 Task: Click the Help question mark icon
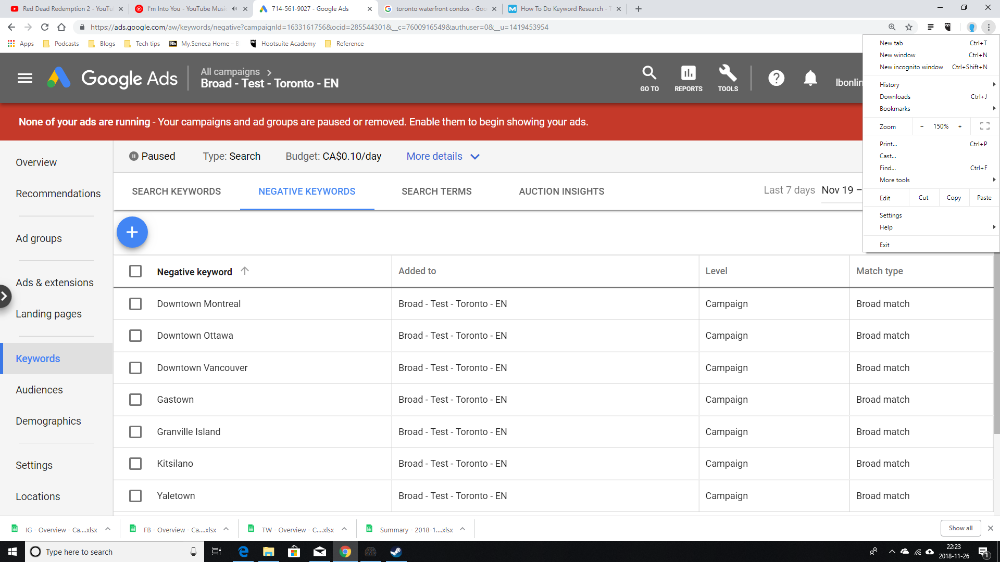pyautogui.click(x=776, y=78)
